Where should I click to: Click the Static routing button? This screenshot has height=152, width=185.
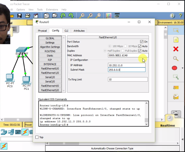coord(50,56)
